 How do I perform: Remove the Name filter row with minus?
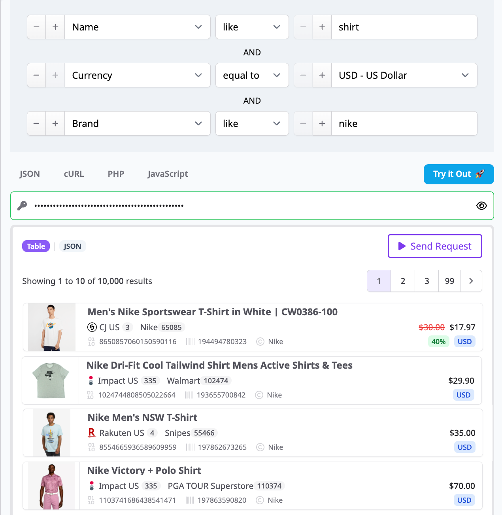pyautogui.click(x=36, y=27)
